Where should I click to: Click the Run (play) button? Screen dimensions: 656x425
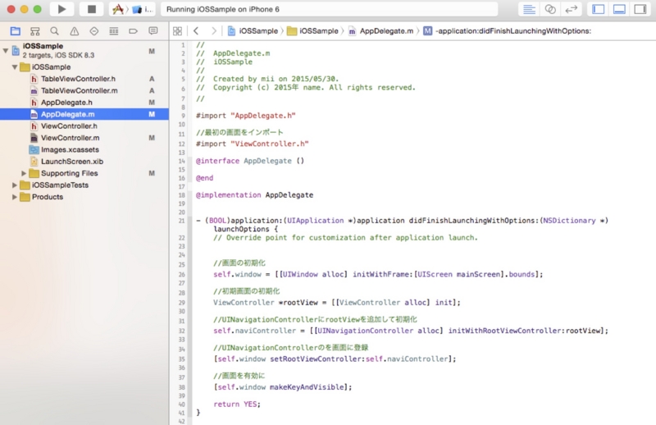click(62, 9)
